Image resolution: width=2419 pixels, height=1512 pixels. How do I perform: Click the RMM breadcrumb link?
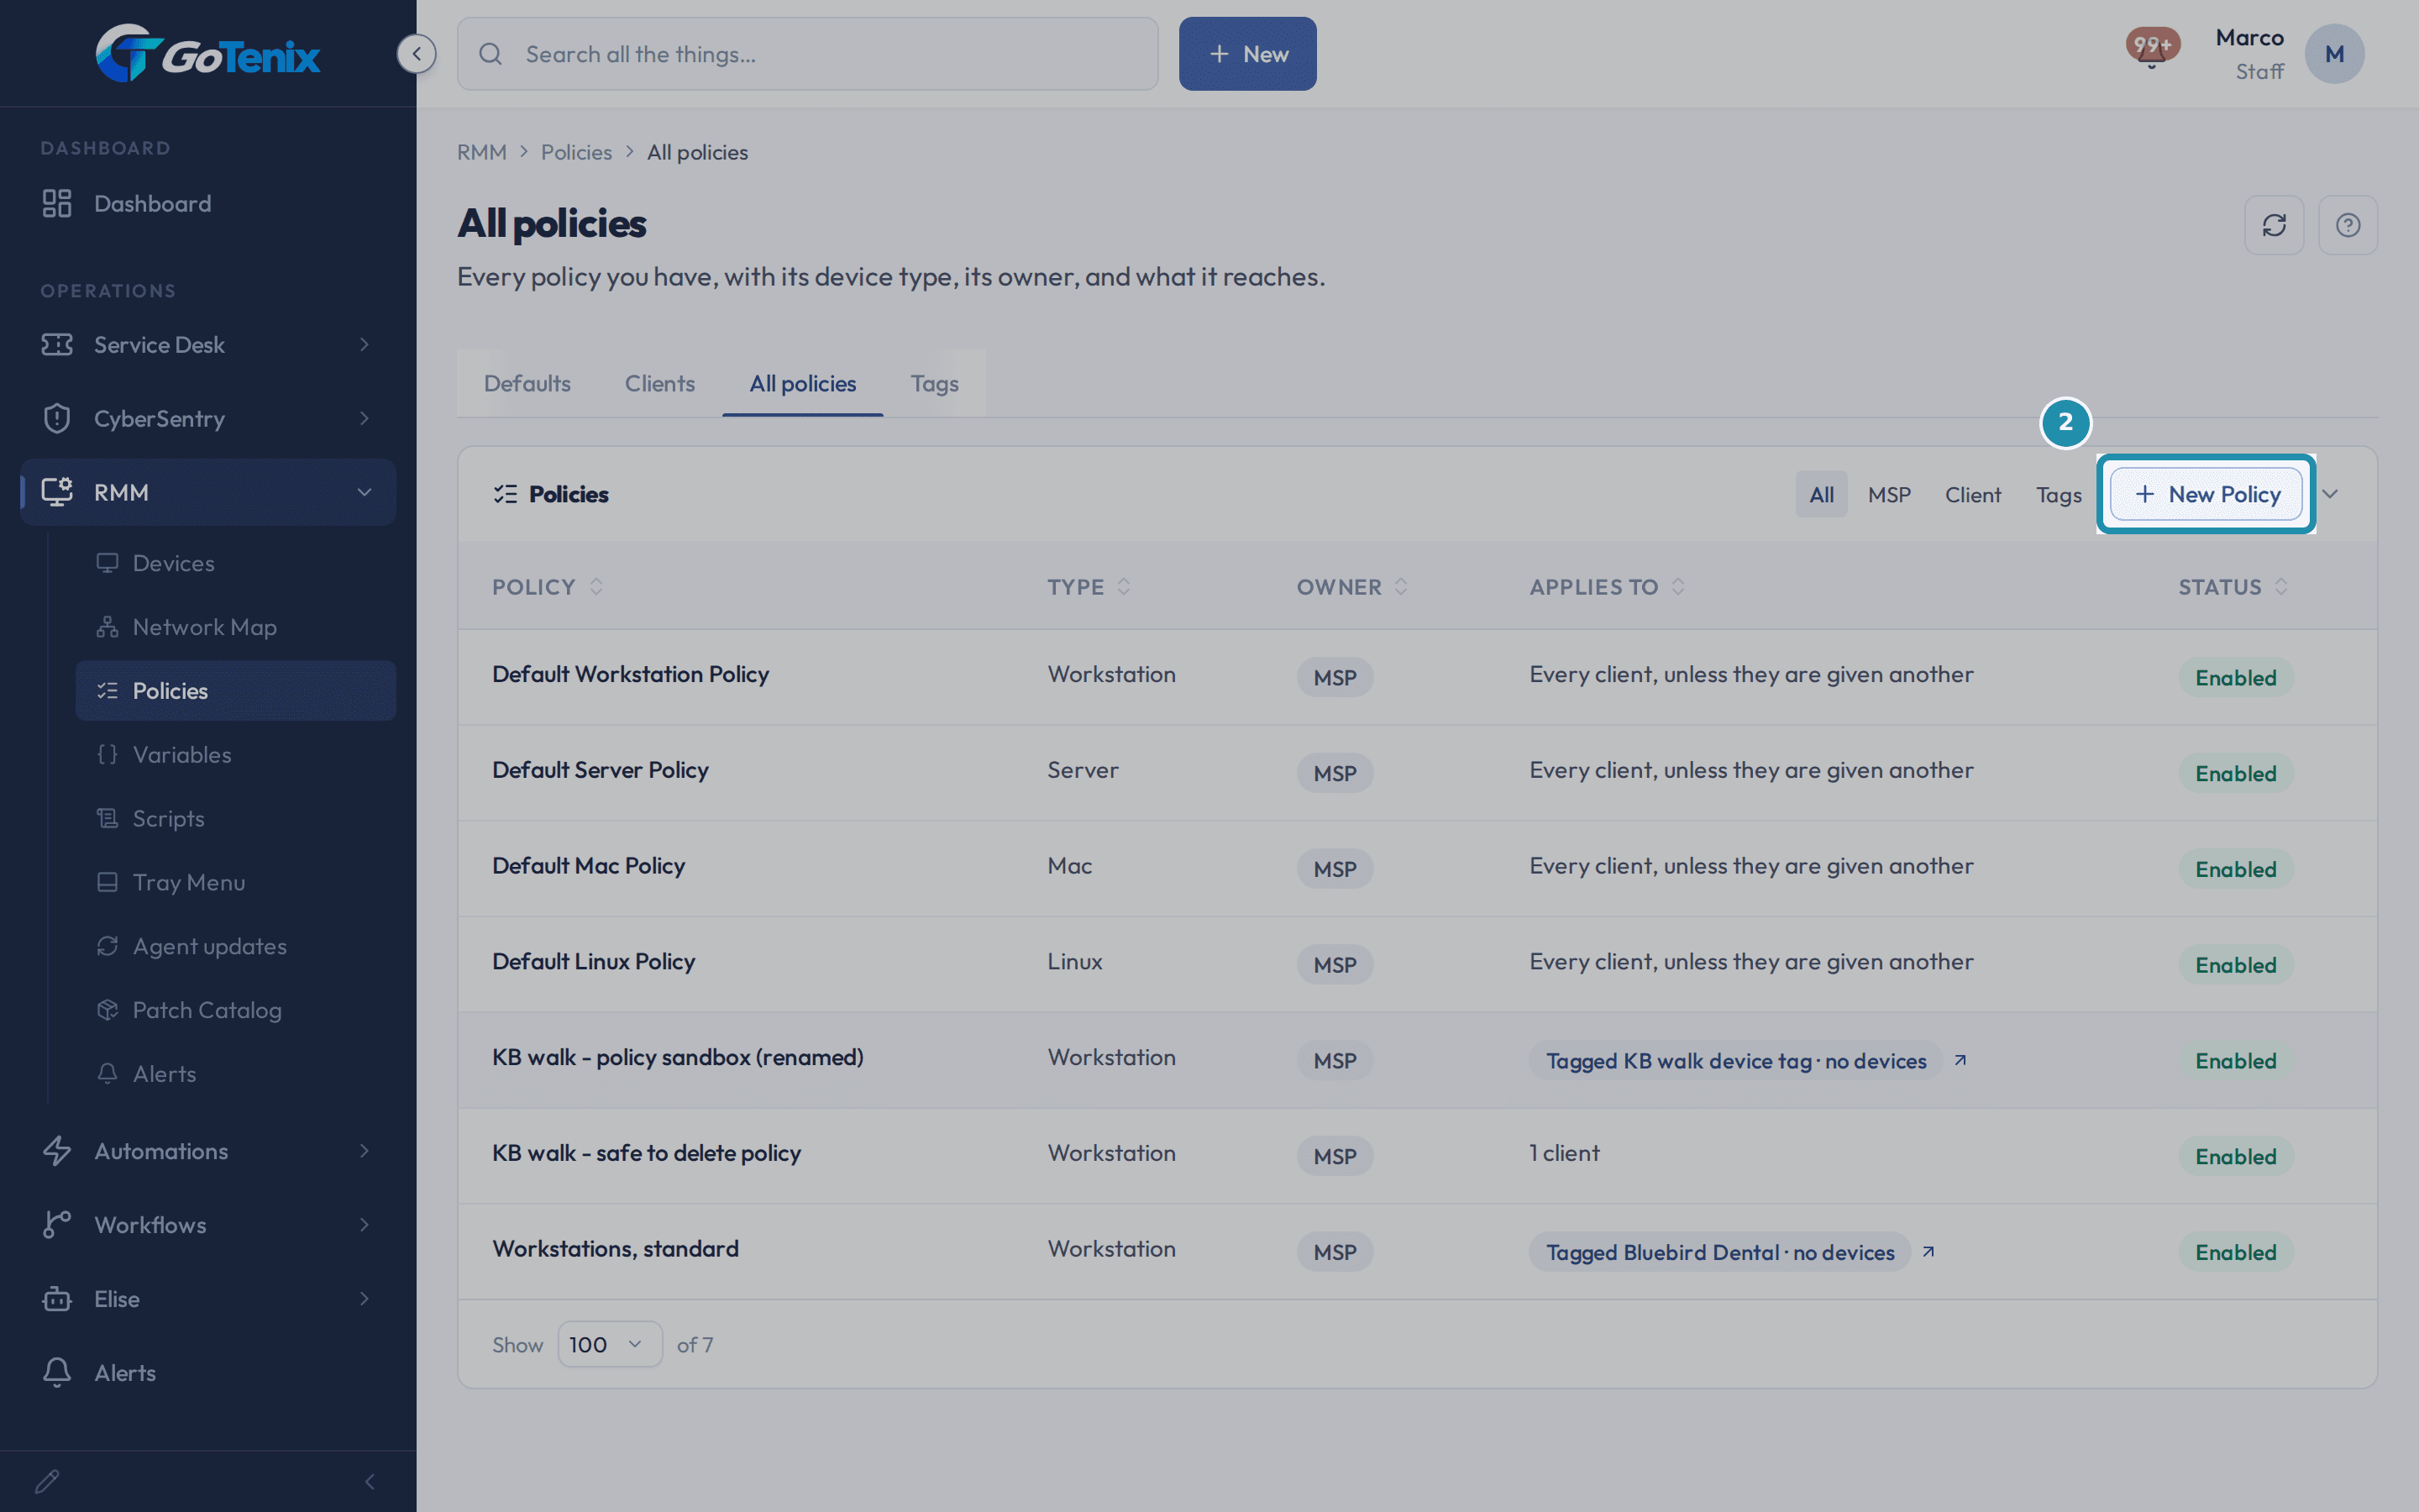pos(482,152)
